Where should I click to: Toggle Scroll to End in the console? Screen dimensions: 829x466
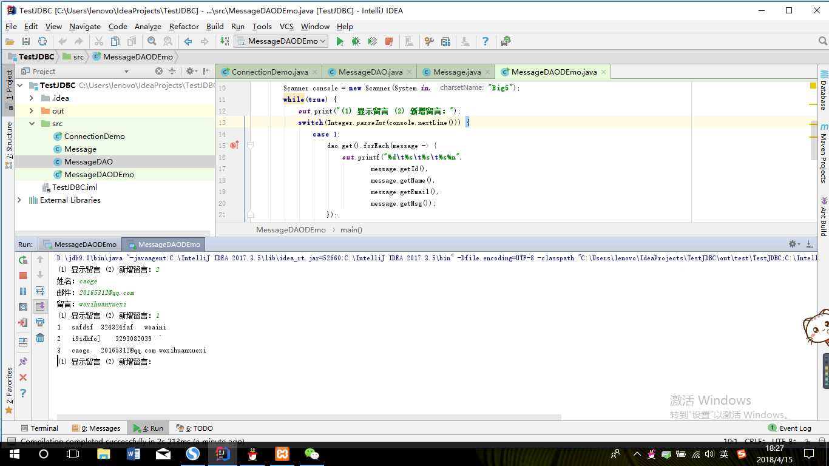point(40,306)
